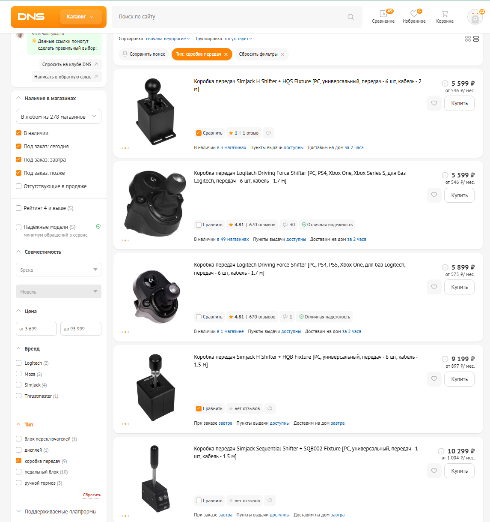The width and height of the screenshot is (490, 522).
Task: Open the sorting 'сначала недорогие' dropdown
Action: [168, 39]
